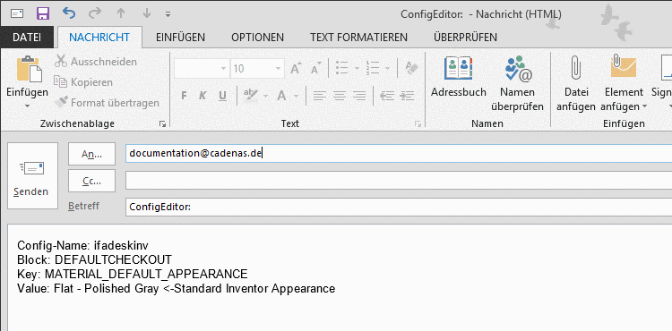Click the Kopieren command
Viewport: 672px width, 331px height.
(x=83, y=82)
